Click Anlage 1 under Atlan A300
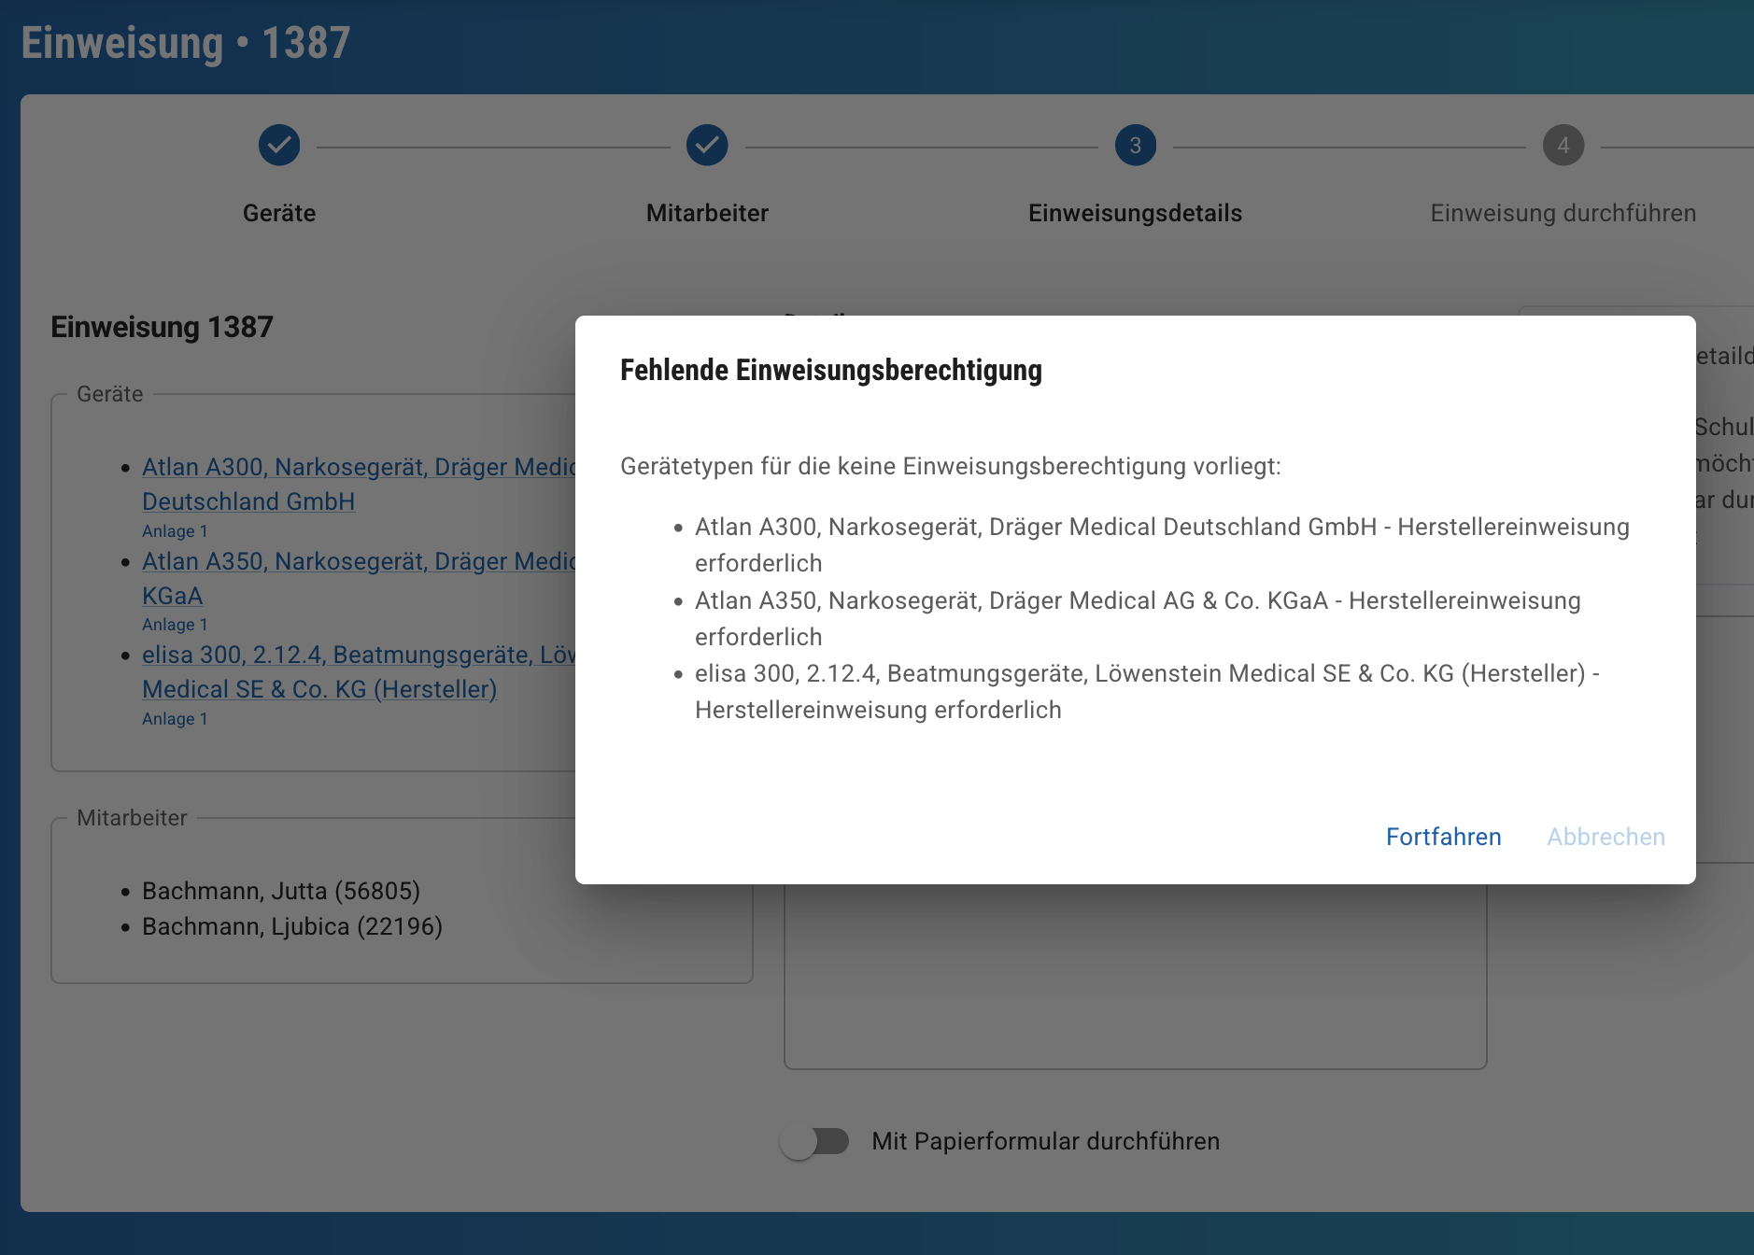The image size is (1754, 1255). click(x=175, y=530)
